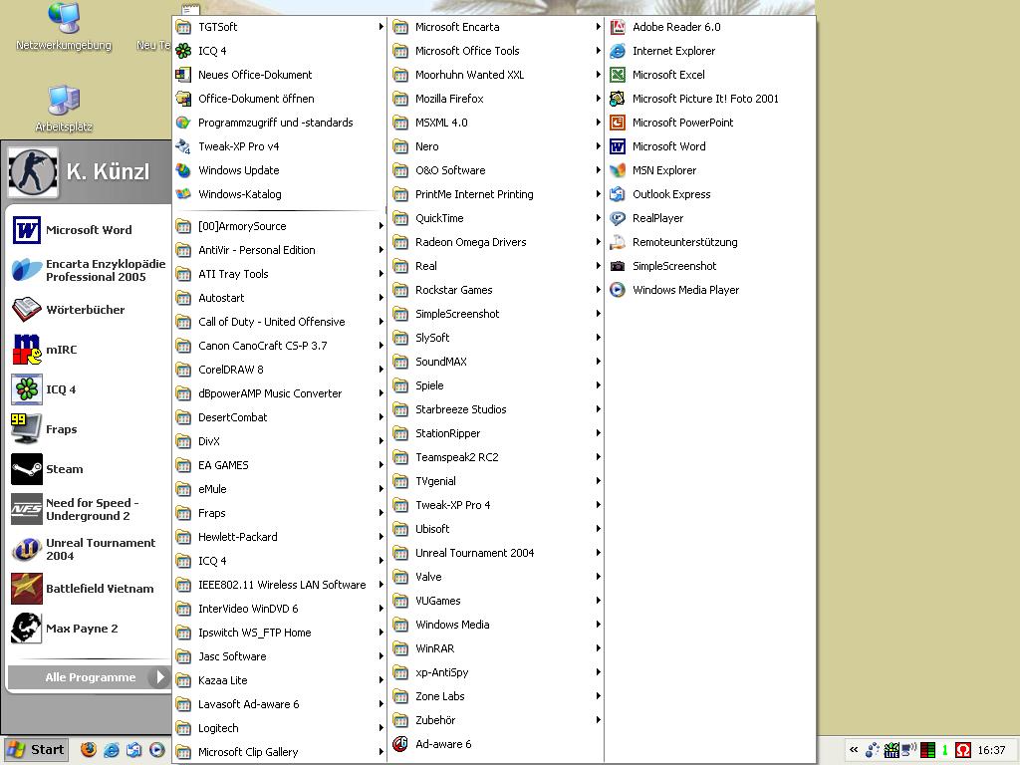Expand Call of Duty - United Offensive

coord(280,322)
